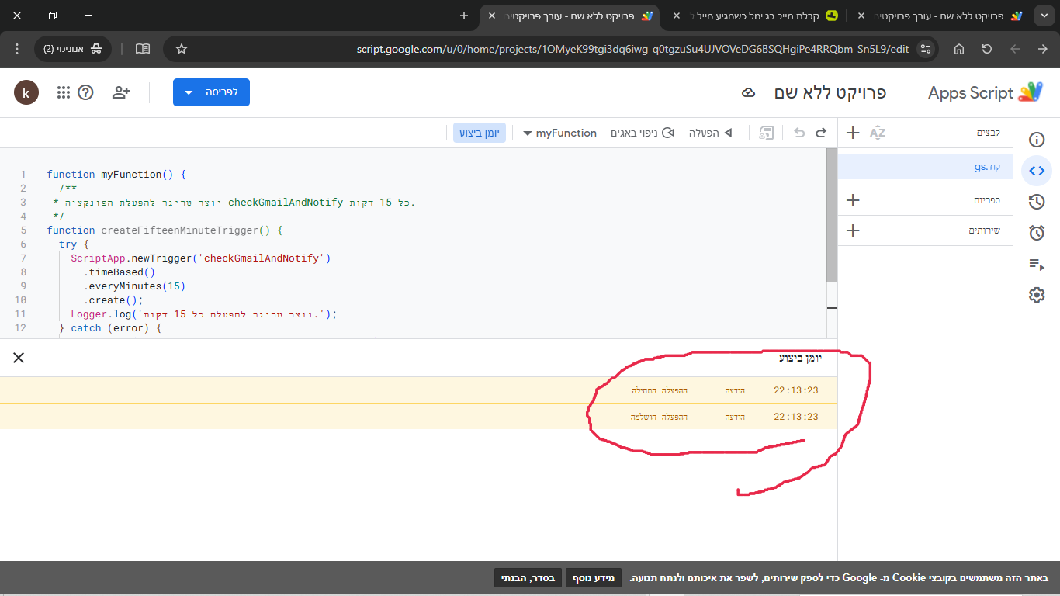Click the Logger.log code line
This screenshot has width=1060, height=596.
click(x=204, y=314)
